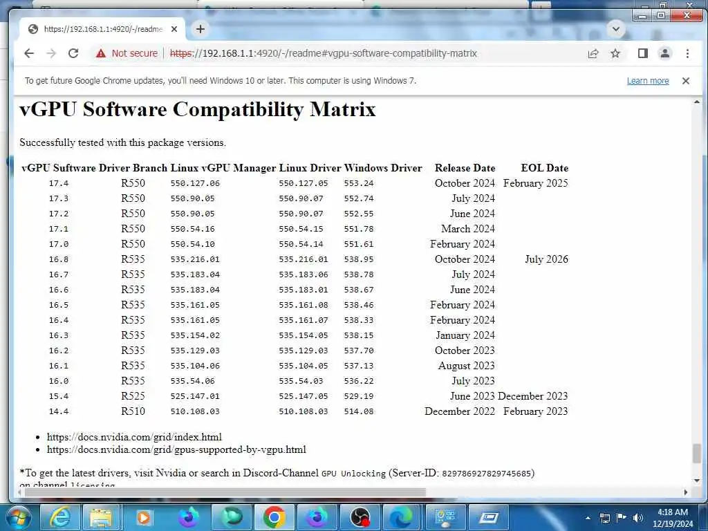Open Chrome three-dot menu

click(687, 54)
